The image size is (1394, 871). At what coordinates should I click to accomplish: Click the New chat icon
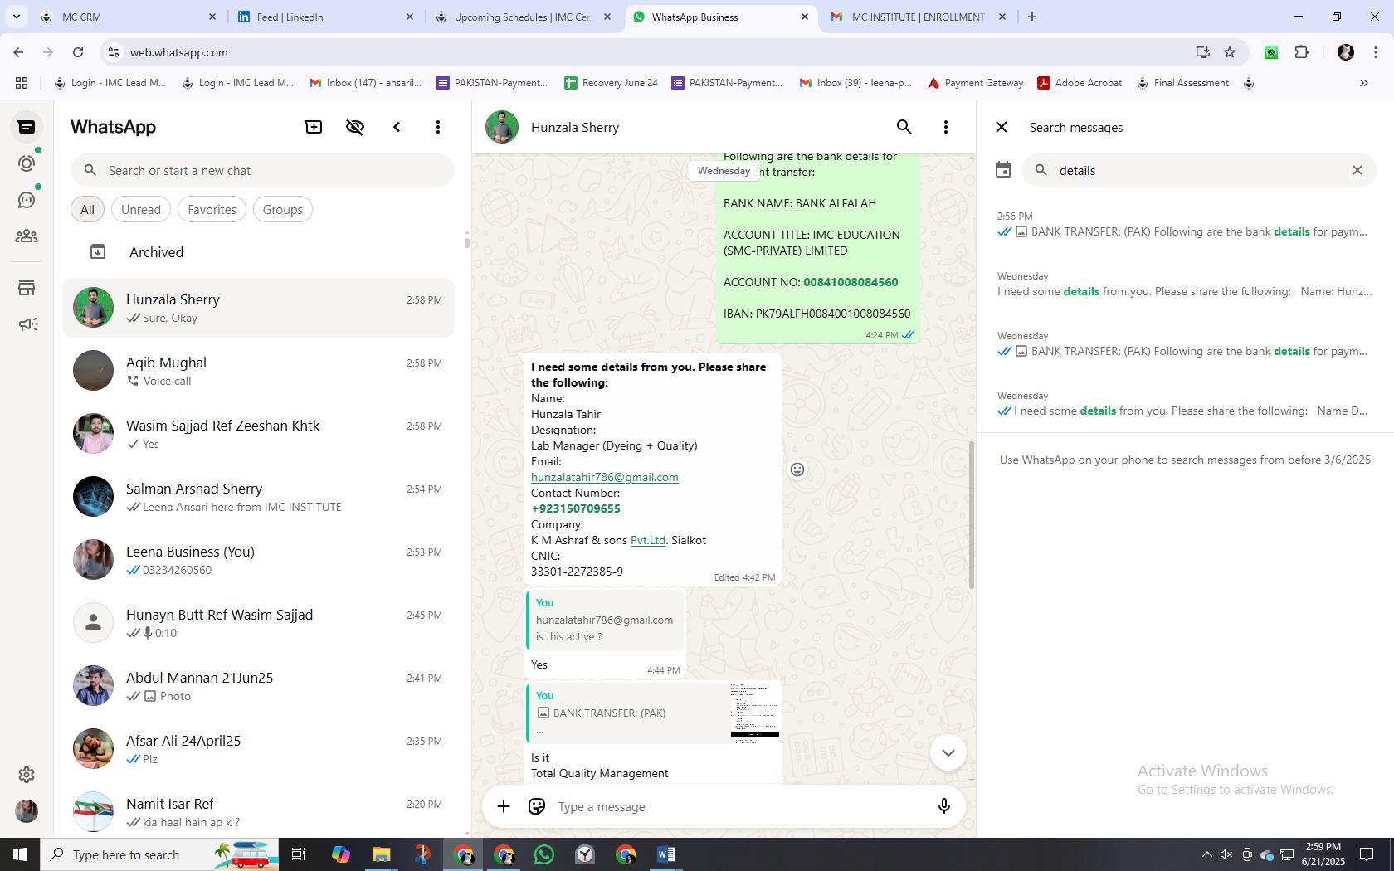pyautogui.click(x=314, y=127)
